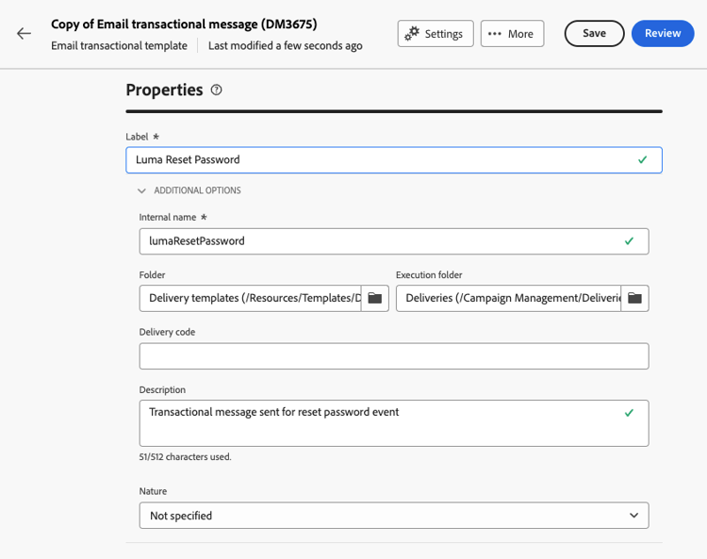Screen dimensions: 707x559
Task: Click the More ellipsis icon
Action: click(495, 34)
